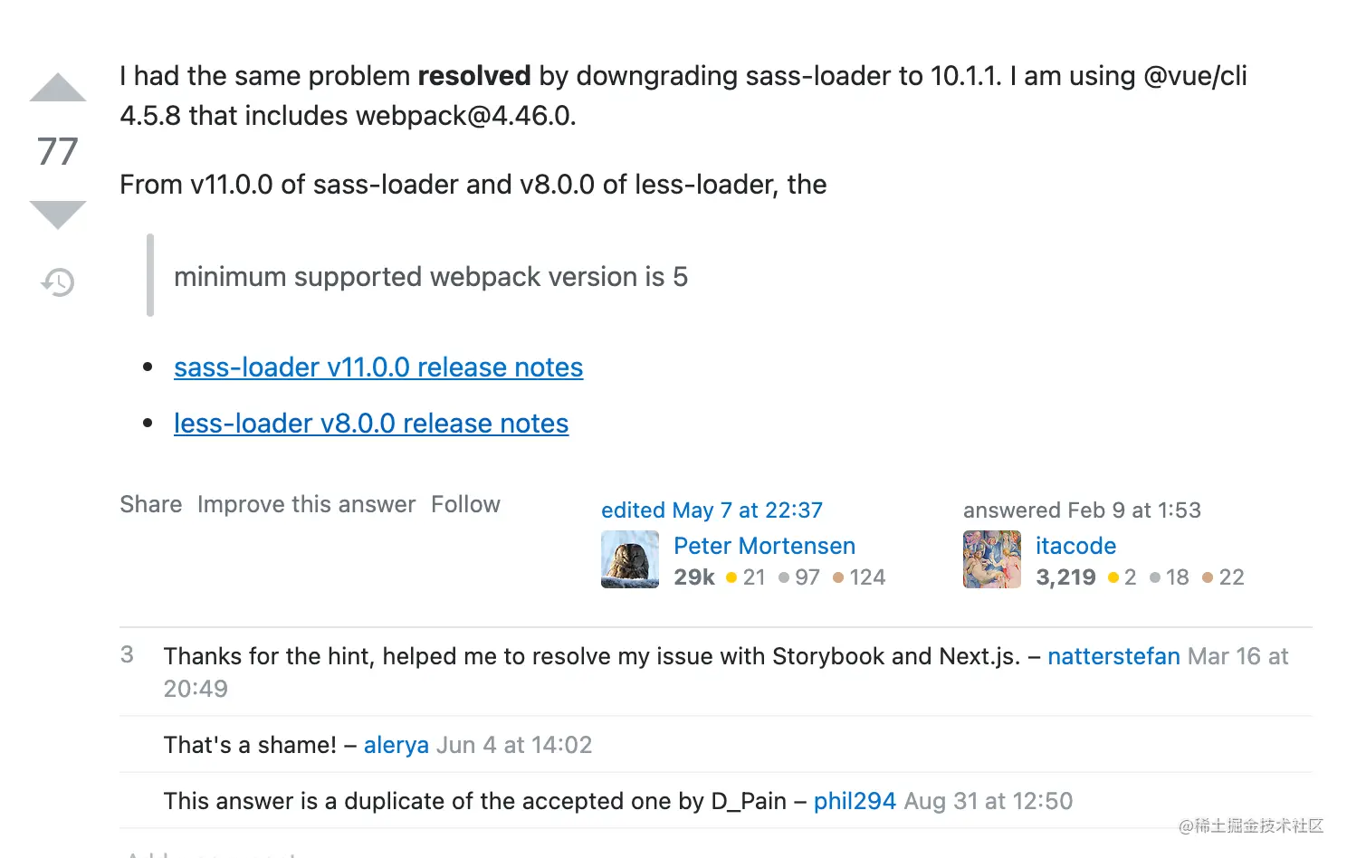The image size is (1347, 858).
Task: Follow this answer
Action: [465, 504]
